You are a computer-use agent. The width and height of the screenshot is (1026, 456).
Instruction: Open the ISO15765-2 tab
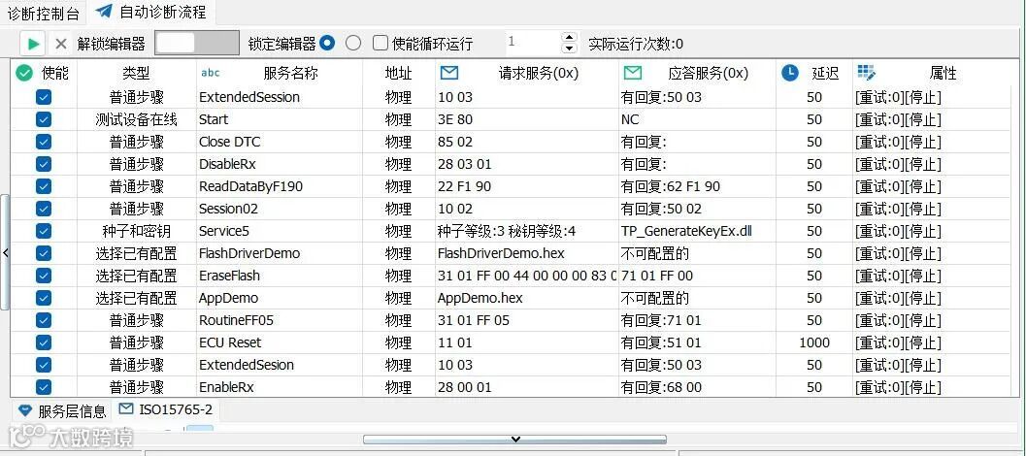coord(167,409)
